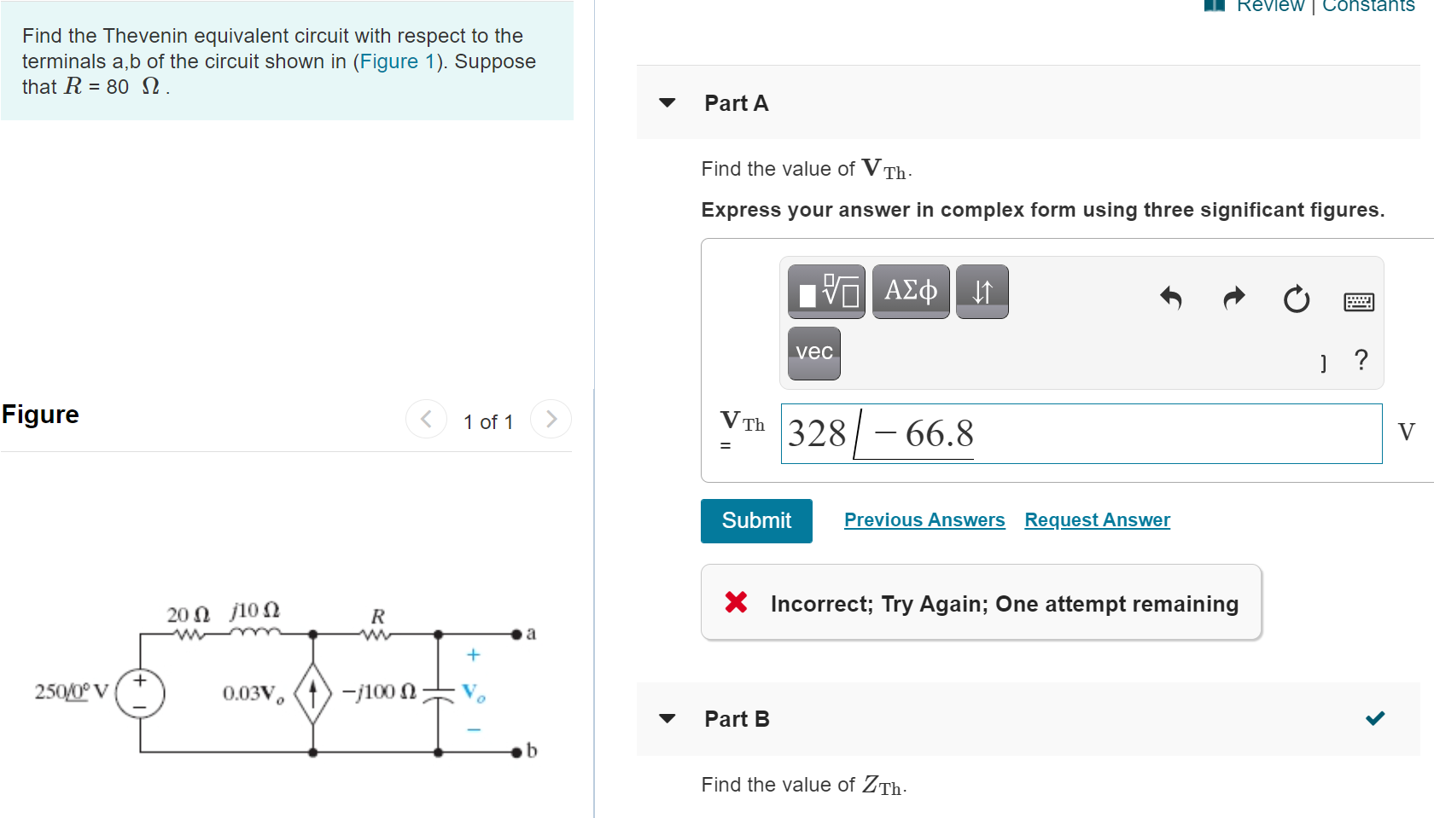Viewport: 1434px width, 818px height.
Task: Open the Constants tab
Action: pyautogui.click(x=1367, y=7)
